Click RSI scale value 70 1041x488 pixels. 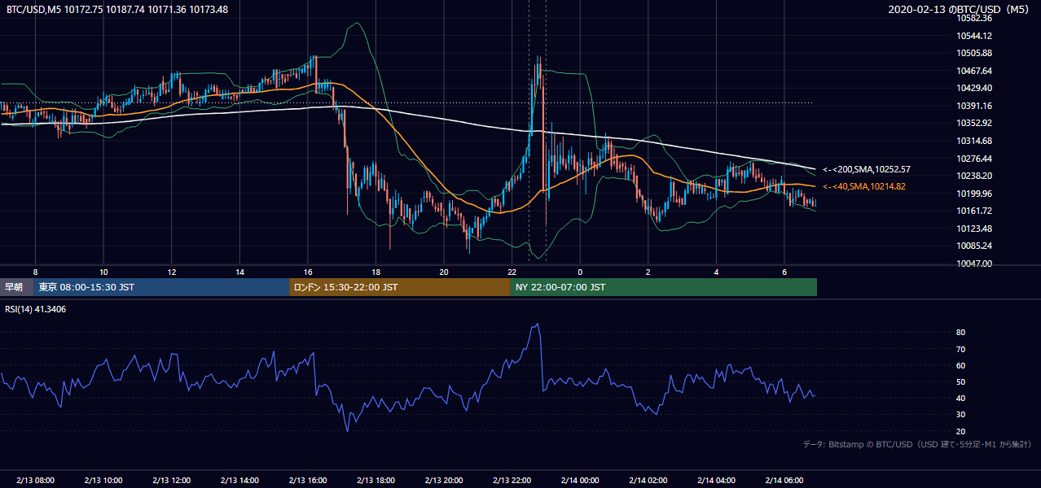(x=960, y=349)
